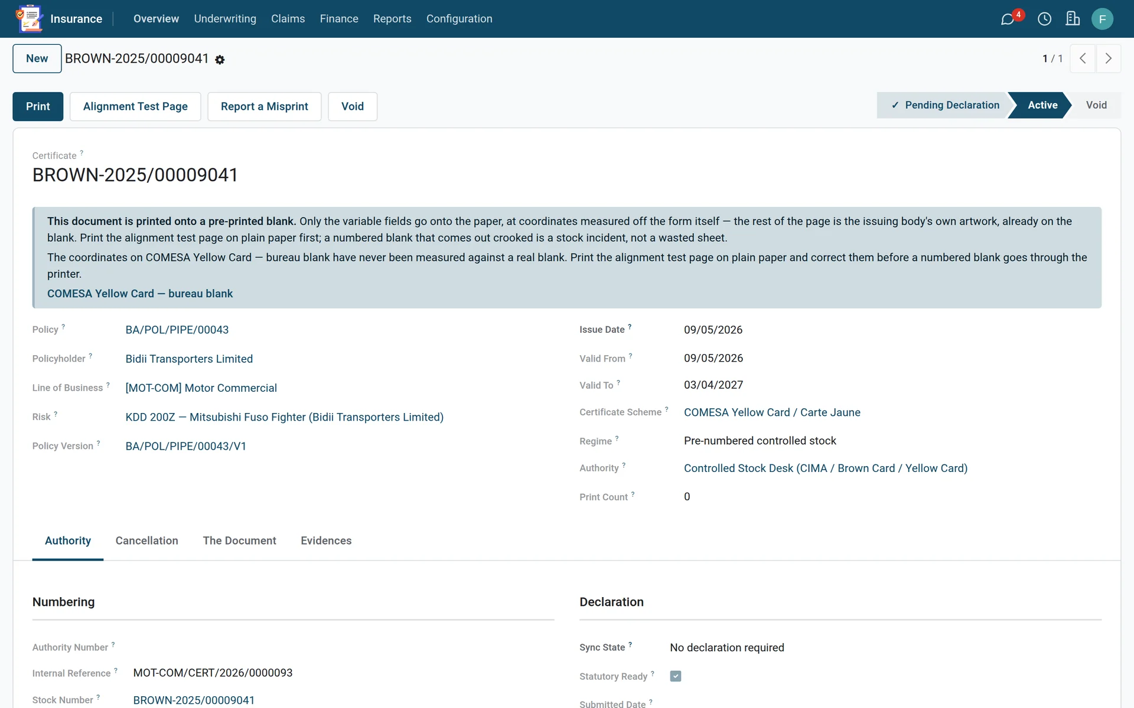Click the internal reference MOT-COM/CERT/2026/0000093

[213, 673]
